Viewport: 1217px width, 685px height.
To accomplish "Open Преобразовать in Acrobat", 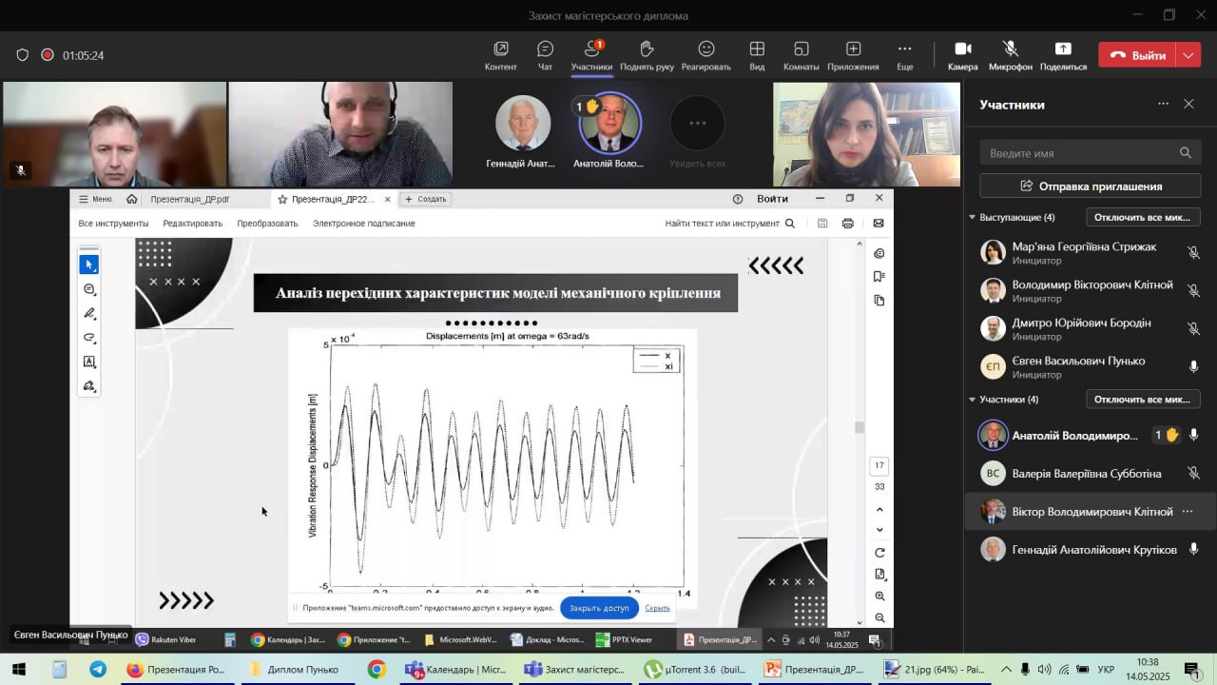I will point(267,224).
